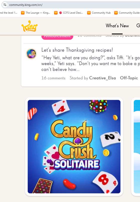Click the partially visible tab right of What's New
Screen dimensions: 140x202
tap(138, 26)
